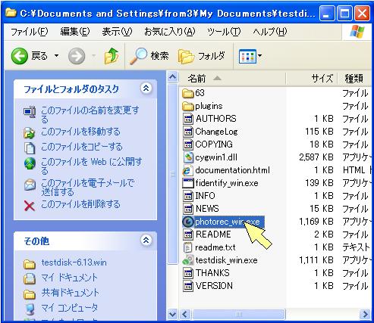
Task: Click the copy file task icon
Action: 30,148
